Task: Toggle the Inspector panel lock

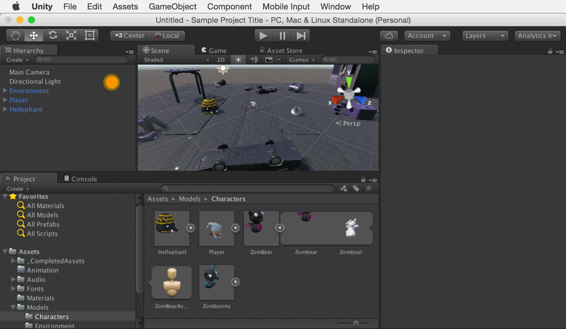Action: tap(550, 52)
